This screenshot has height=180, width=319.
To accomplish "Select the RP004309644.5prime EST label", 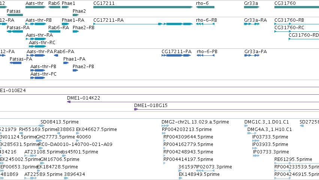I will tap(189, 137).
